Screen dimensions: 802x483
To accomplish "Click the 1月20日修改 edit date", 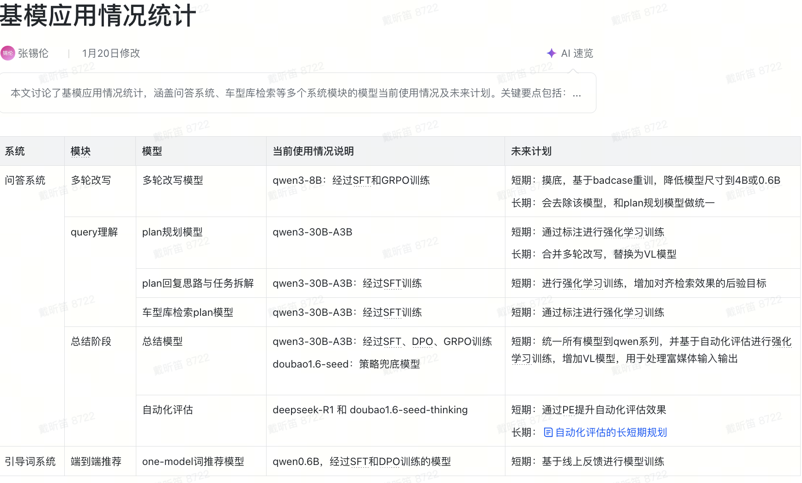I will tap(111, 53).
